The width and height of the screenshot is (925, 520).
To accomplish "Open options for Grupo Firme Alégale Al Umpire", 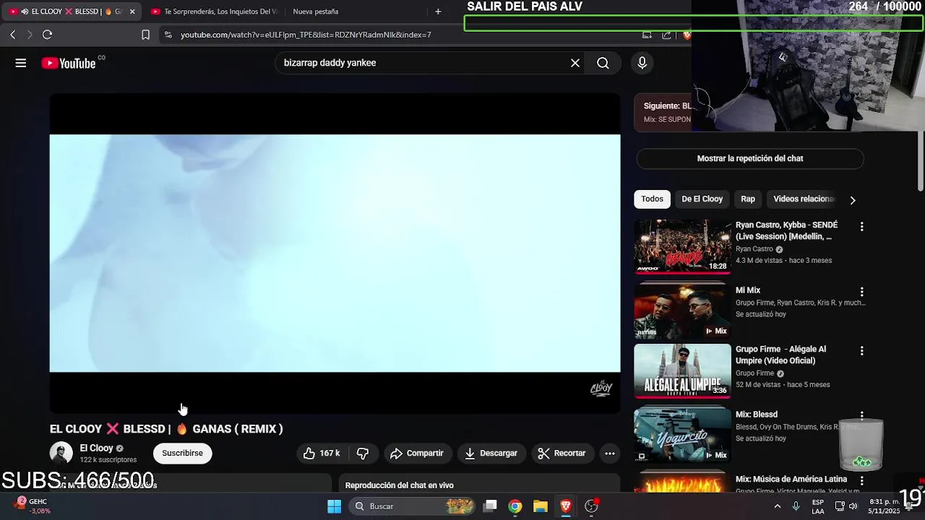I will (x=861, y=351).
